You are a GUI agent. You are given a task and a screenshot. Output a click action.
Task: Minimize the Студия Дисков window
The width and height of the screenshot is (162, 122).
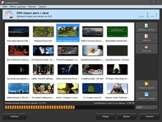click(149, 2)
